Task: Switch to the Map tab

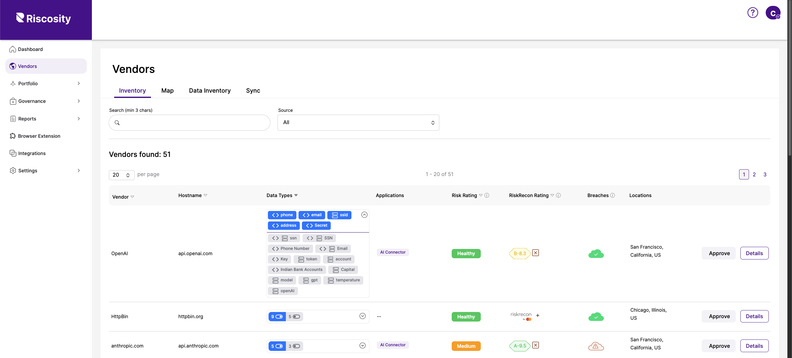Action: click(167, 91)
